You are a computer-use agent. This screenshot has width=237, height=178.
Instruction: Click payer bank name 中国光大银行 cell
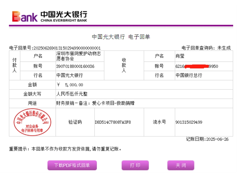tap(80, 75)
